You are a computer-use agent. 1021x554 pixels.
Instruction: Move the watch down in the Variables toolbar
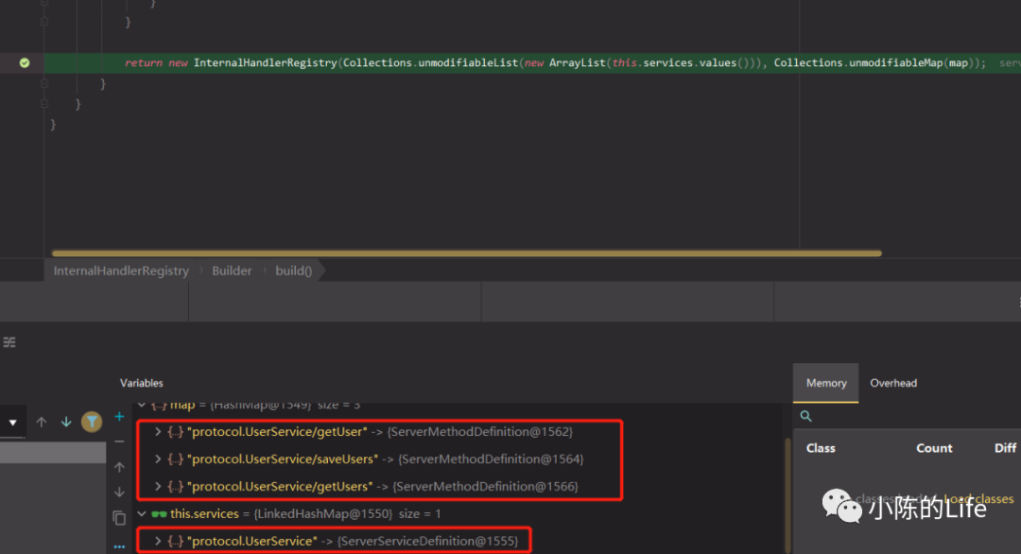[x=119, y=492]
